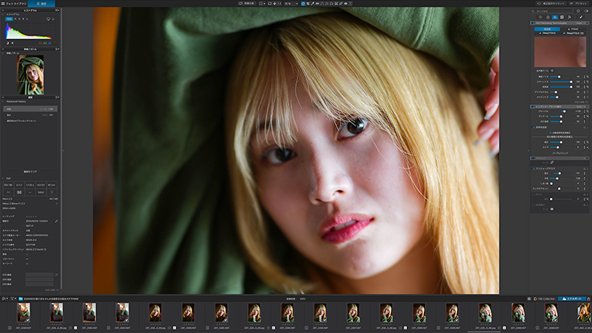Click the correction search field
The image size is (592, 333).
tap(552, 11)
